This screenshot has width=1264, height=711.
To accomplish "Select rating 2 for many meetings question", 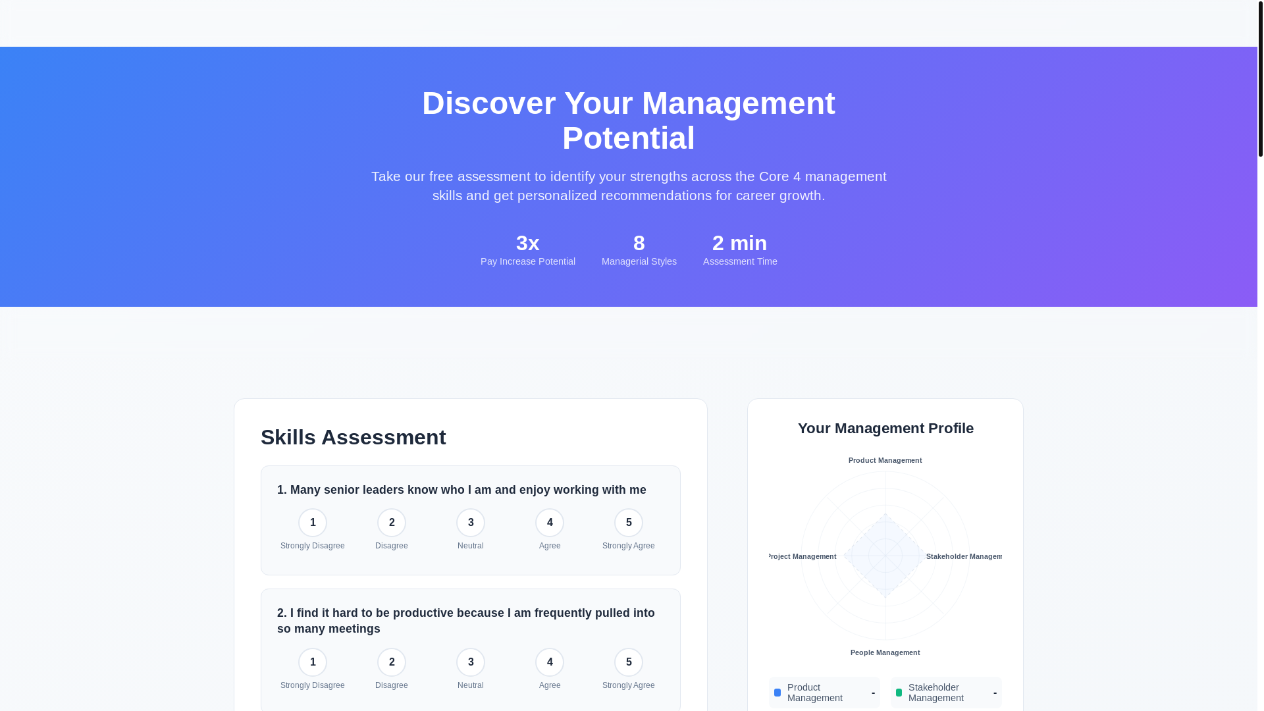I will click(392, 662).
